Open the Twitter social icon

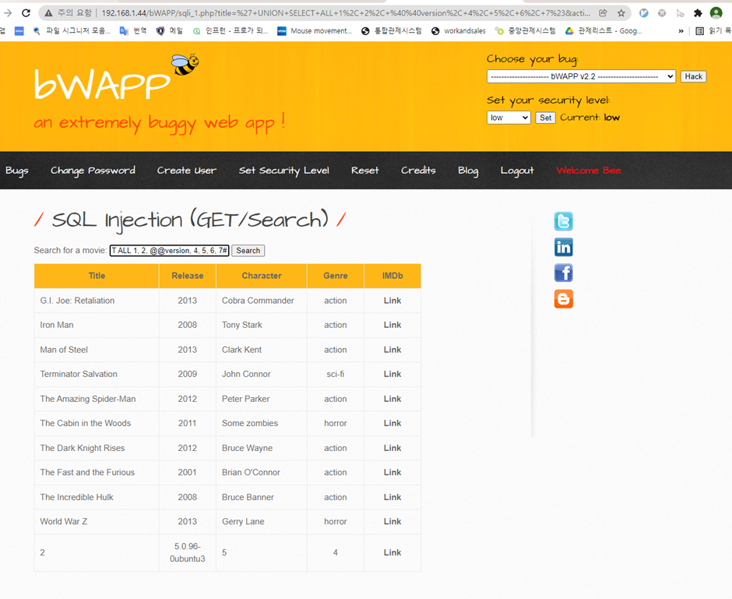tap(564, 221)
